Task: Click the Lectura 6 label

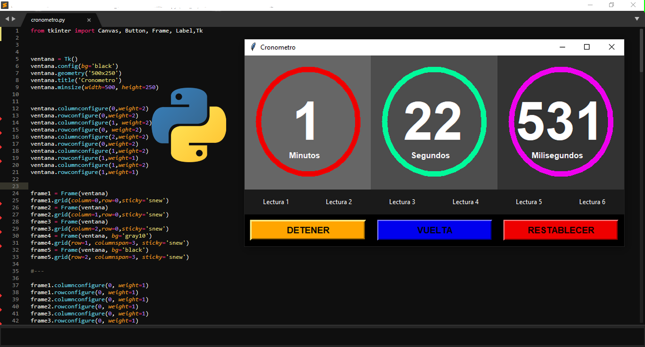Action: pos(592,202)
